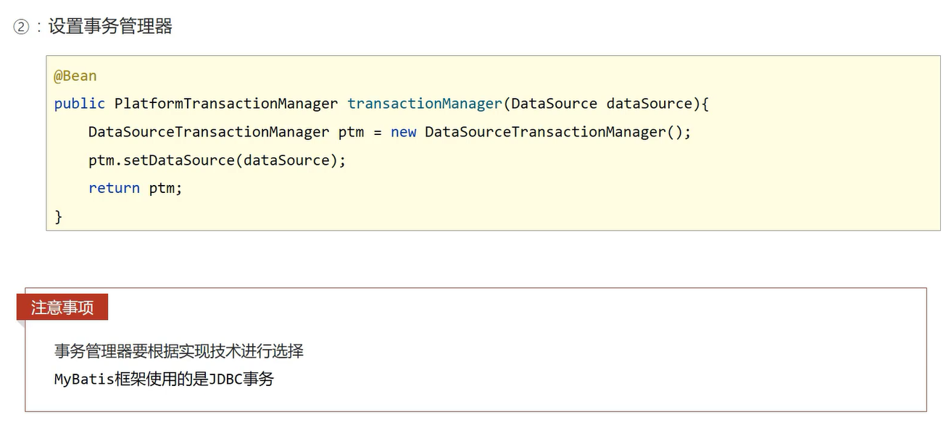The height and width of the screenshot is (423, 946).
Task: Click the ptm variable in the declaration line
Action: 352,132
